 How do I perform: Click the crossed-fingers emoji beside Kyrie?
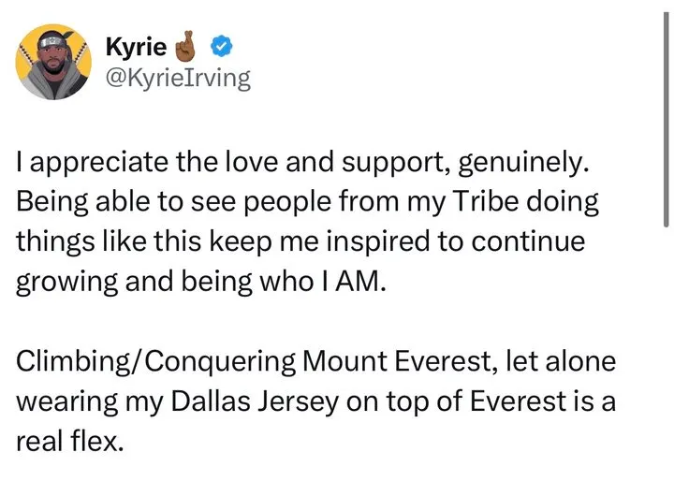pyautogui.click(x=185, y=46)
